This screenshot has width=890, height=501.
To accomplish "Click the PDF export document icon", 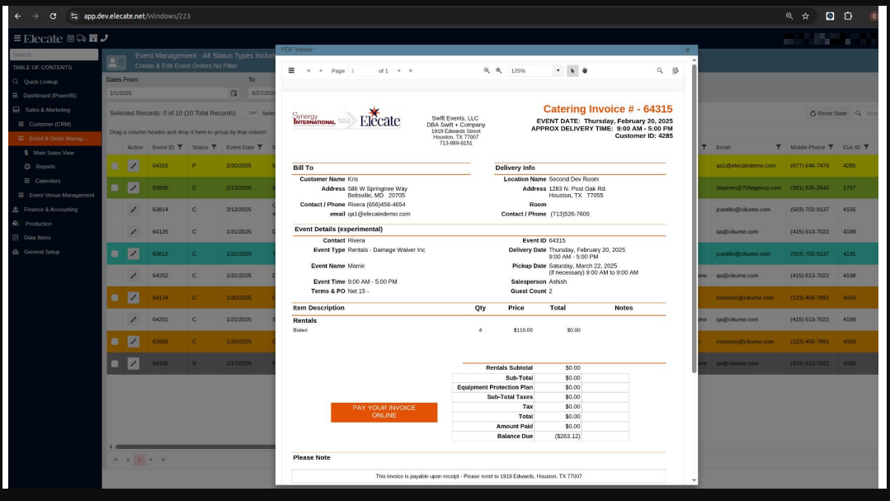I will click(x=676, y=71).
